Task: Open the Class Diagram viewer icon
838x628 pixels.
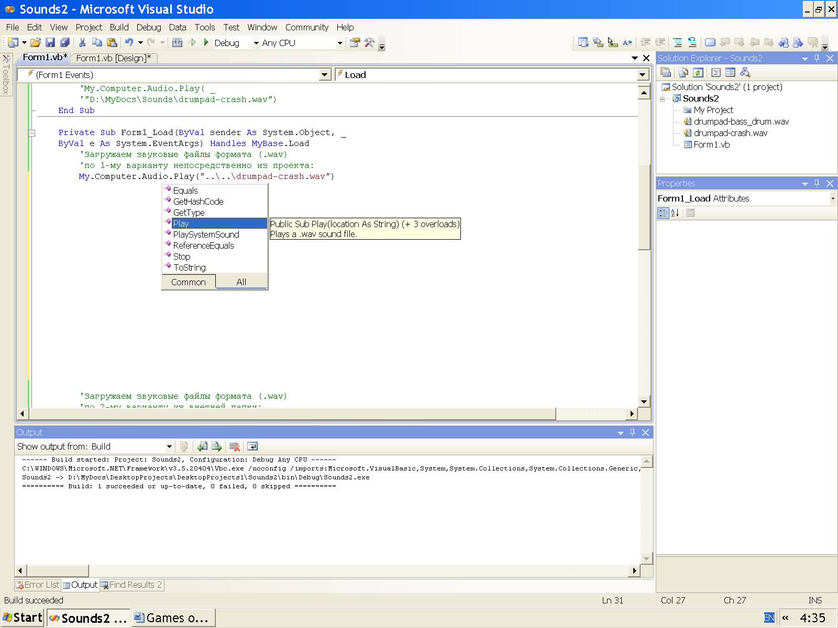Action: pyautogui.click(x=745, y=73)
